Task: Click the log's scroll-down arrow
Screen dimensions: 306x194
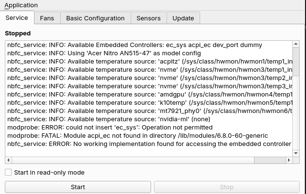Action: pos(296,153)
